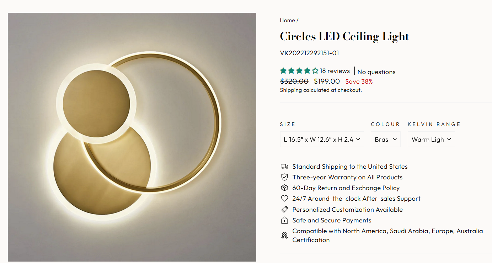
Task: Click the product SKU VK202212292151-01
Action: pyautogui.click(x=309, y=53)
